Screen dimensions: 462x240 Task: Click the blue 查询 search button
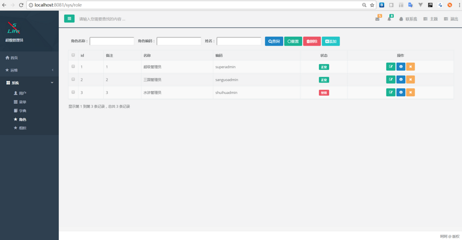(274, 41)
